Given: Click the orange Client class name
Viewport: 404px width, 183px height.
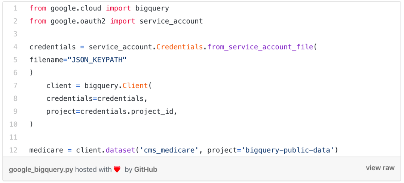Looking at the screenshot, I should (x=135, y=86).
